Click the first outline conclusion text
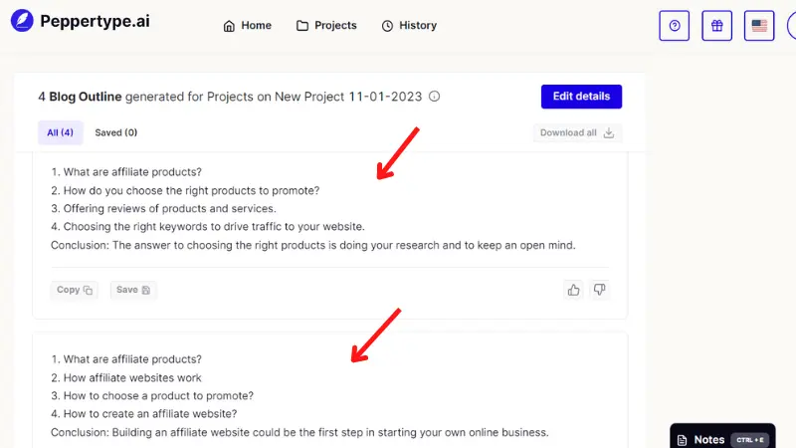Image resolution: width=796 pixels, height=448 pixels. [313, 245]
